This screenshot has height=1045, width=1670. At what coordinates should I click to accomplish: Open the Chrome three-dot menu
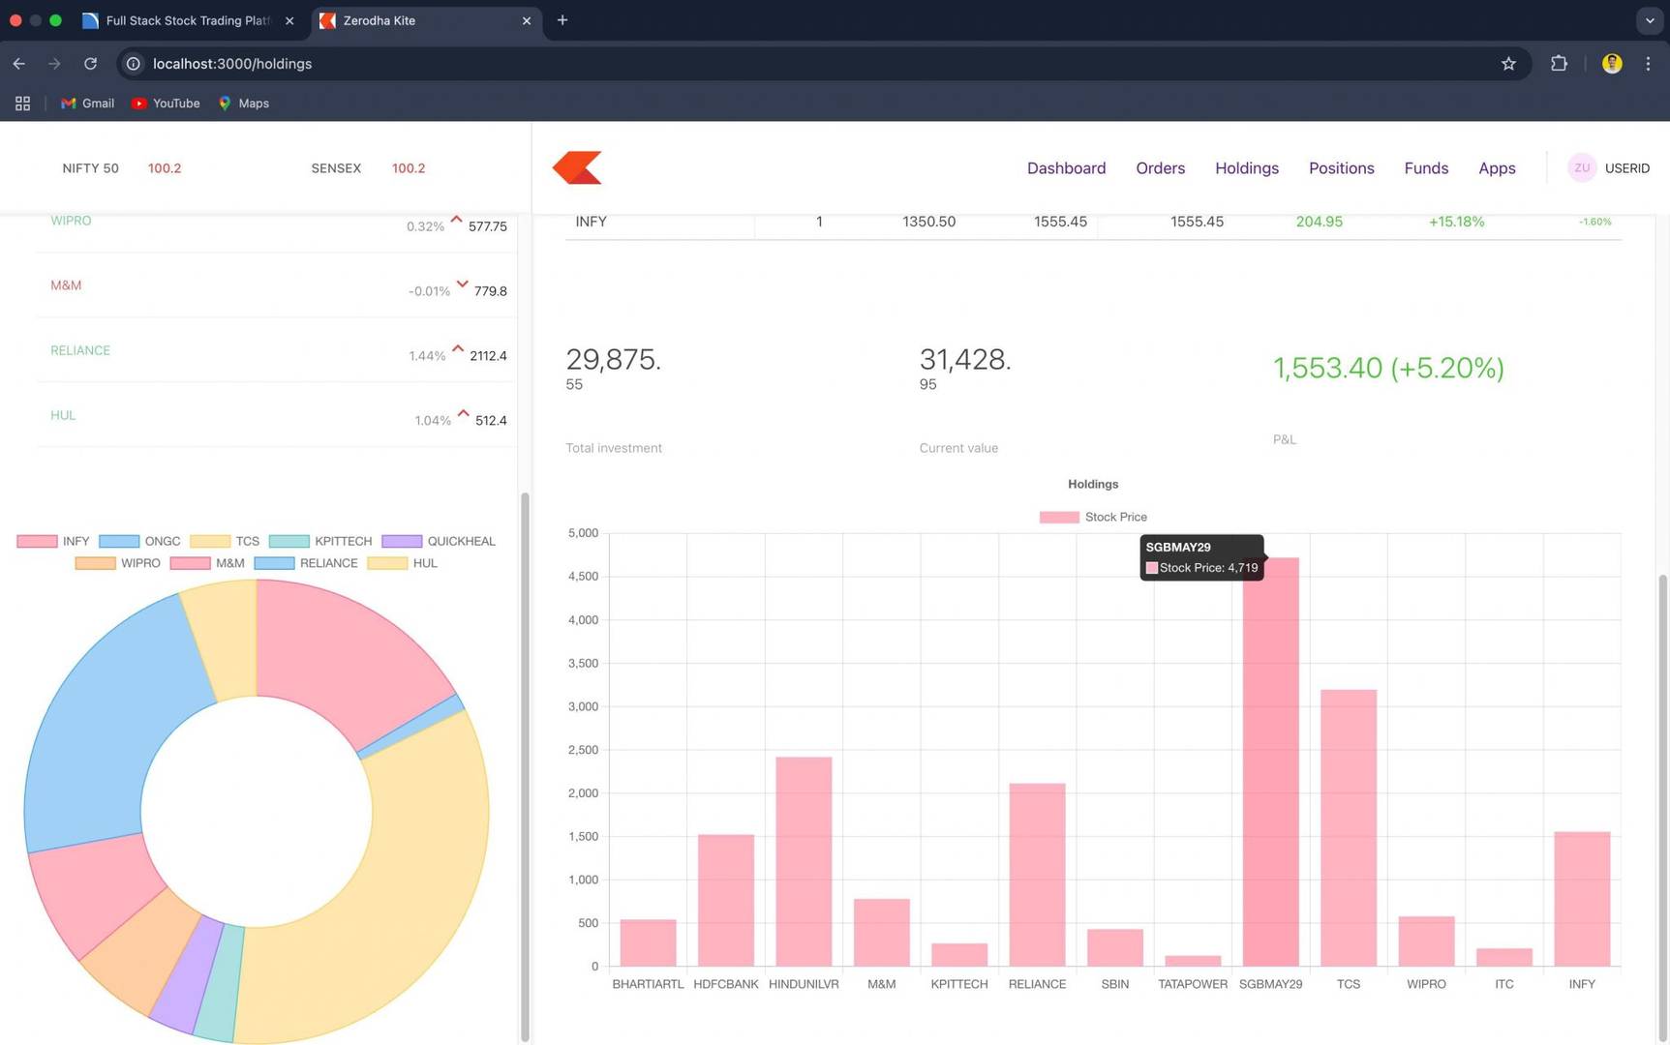tap(1649, 63)
